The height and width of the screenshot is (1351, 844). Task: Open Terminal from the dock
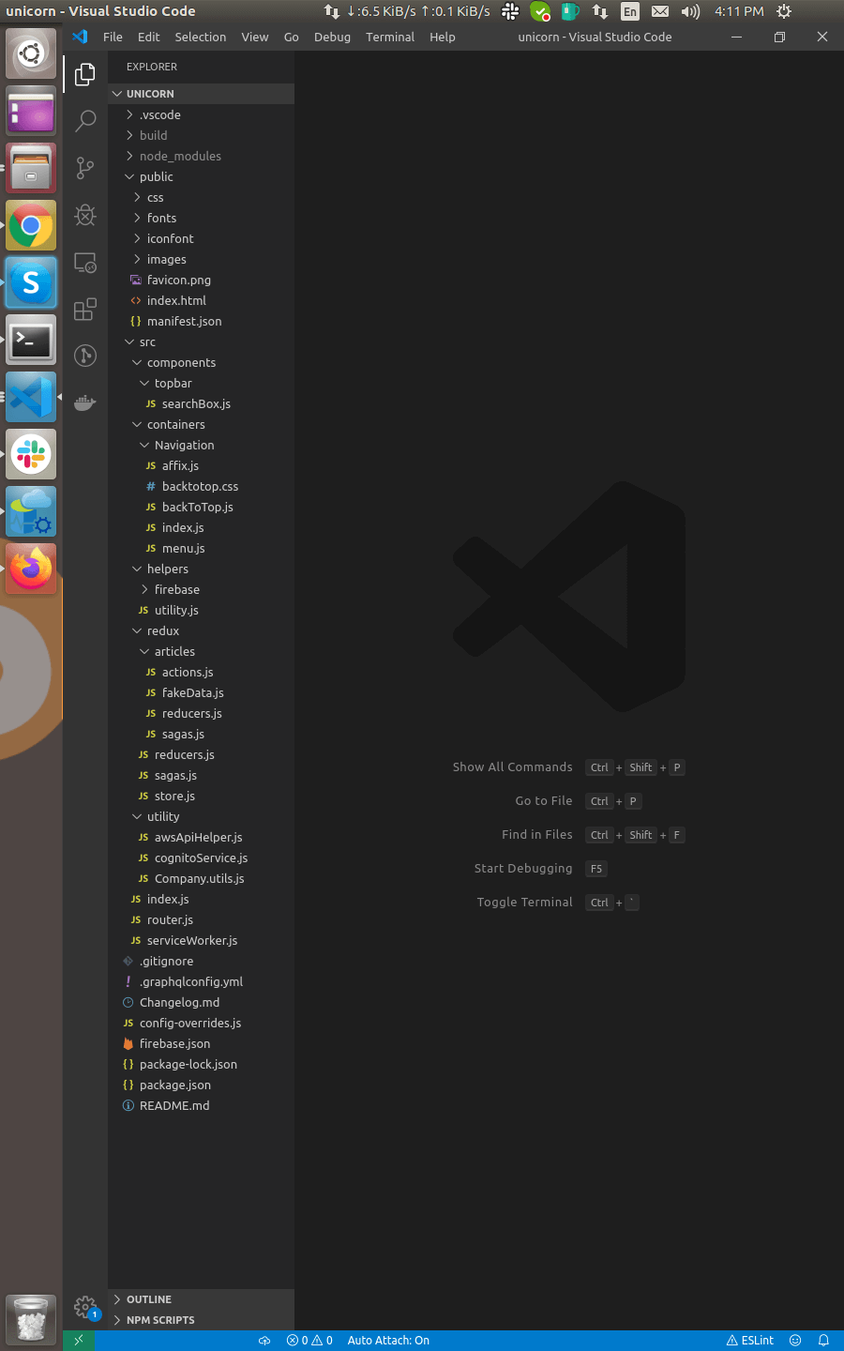pyautogui.click(x=31, y=340)
